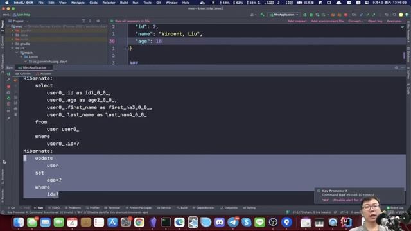
Task: Open LINE from the Dock
Action: (x=259, y=223)
